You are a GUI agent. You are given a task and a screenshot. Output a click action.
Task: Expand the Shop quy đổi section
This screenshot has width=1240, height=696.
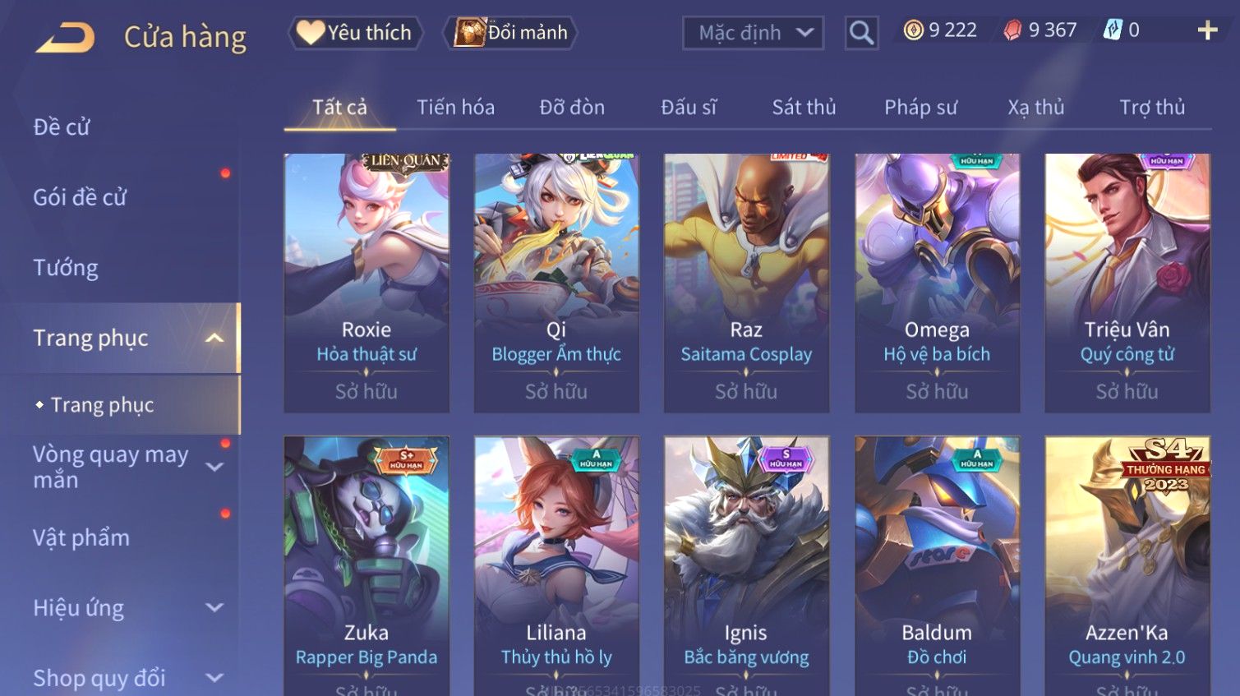pyautogui.click(x=214, y=678)
